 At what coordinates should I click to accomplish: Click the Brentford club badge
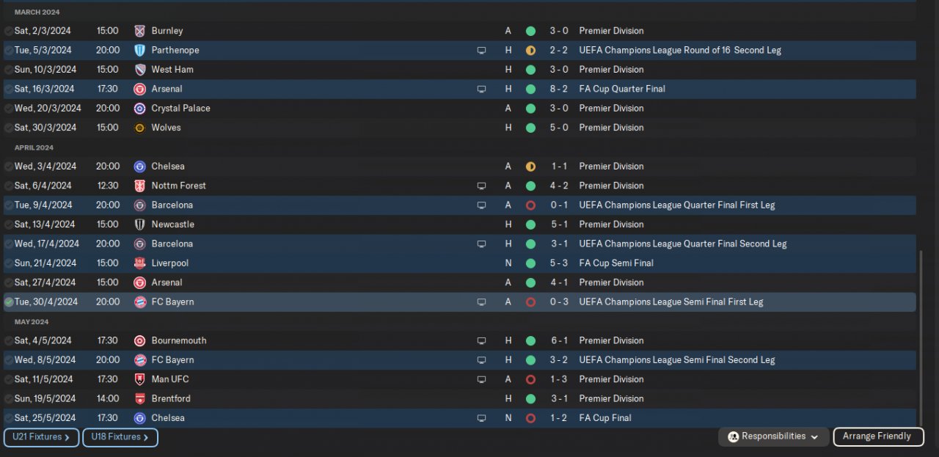click(140, 398)
